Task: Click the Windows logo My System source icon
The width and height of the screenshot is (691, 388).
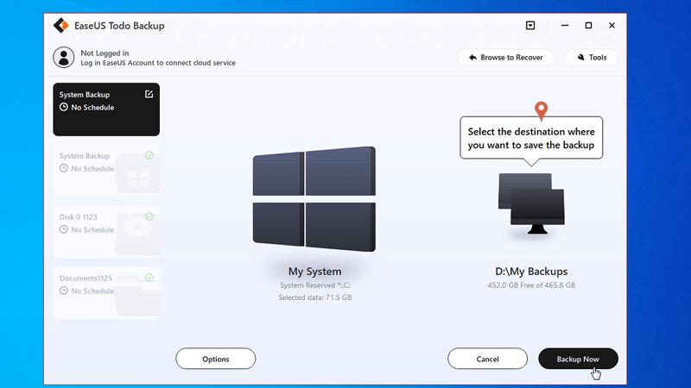Action: 314,199
